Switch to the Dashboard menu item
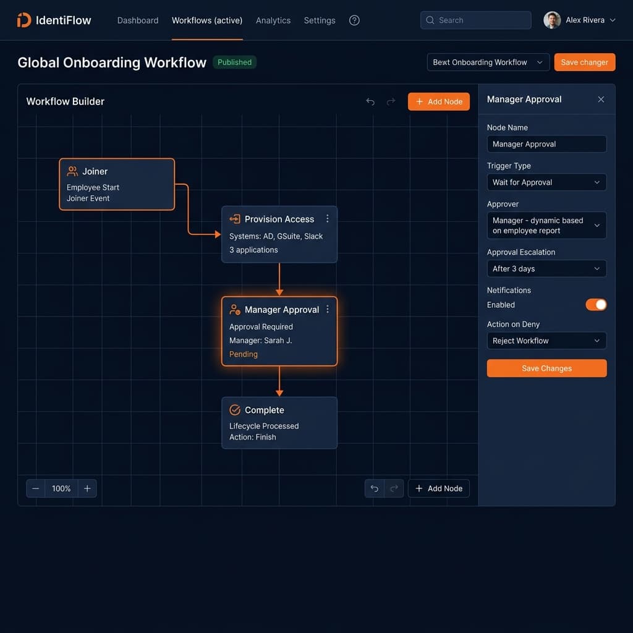The height and width of the screenshot is (633, 633). tap(138, 20)
